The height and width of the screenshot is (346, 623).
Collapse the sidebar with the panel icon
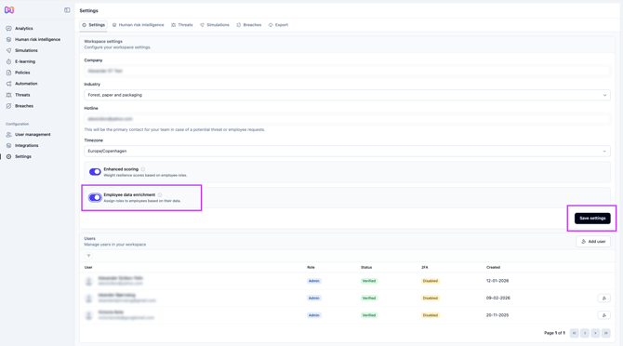67,10
